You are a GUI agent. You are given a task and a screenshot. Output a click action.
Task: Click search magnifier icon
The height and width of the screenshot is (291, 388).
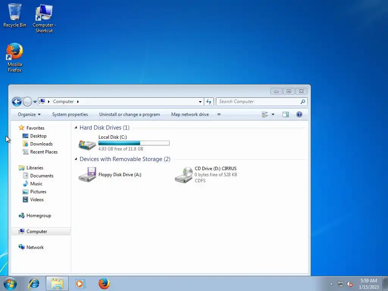tap(303, 102)
